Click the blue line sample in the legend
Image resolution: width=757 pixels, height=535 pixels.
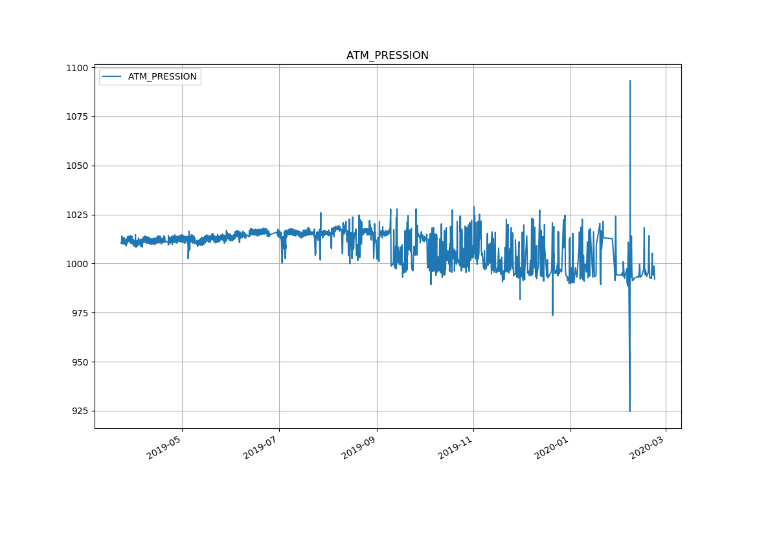[111, 76]
